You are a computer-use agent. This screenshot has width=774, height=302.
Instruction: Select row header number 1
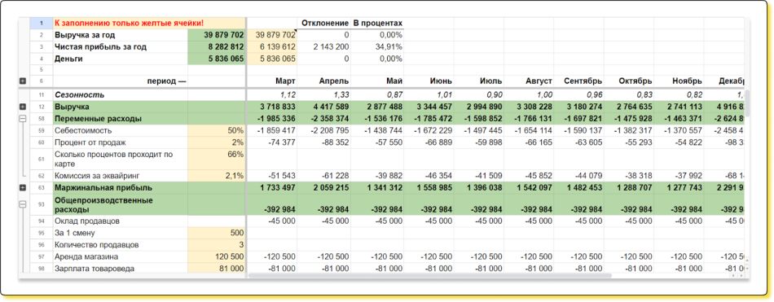42,23
